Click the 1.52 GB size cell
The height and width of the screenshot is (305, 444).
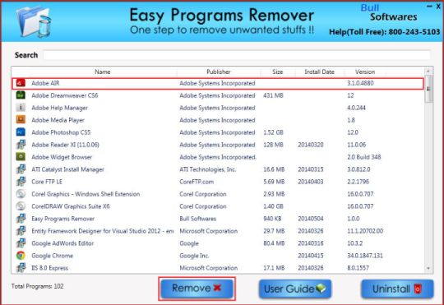pyautogui.click(x=273, y=132)
